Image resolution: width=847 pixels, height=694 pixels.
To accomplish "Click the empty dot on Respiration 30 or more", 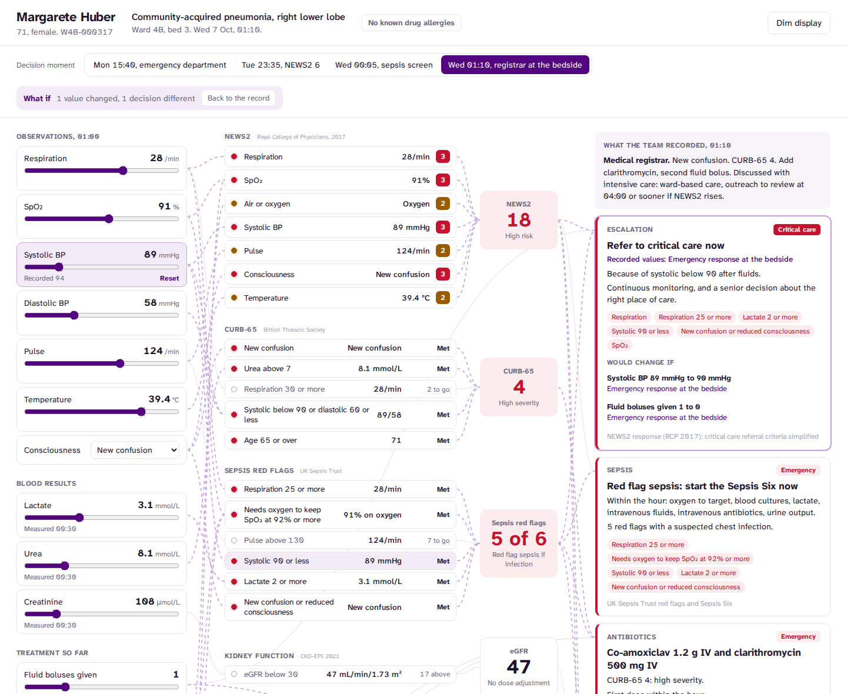I will [x=234, y=389].
